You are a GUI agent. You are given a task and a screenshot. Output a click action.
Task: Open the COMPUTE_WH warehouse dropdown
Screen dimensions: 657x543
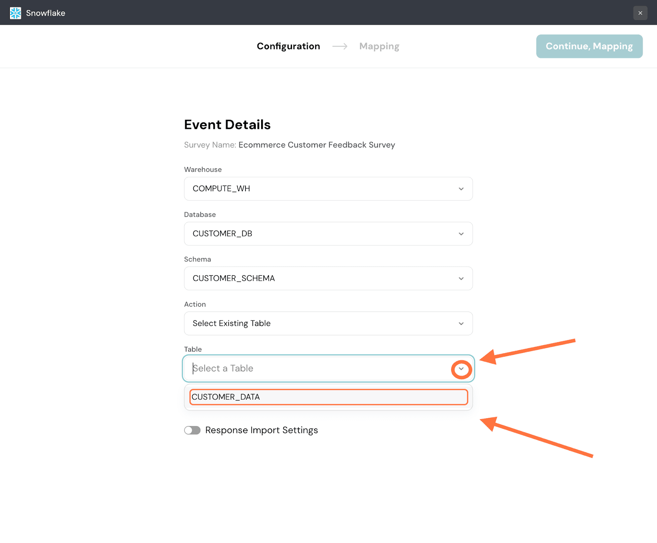[x=320, y=189]
